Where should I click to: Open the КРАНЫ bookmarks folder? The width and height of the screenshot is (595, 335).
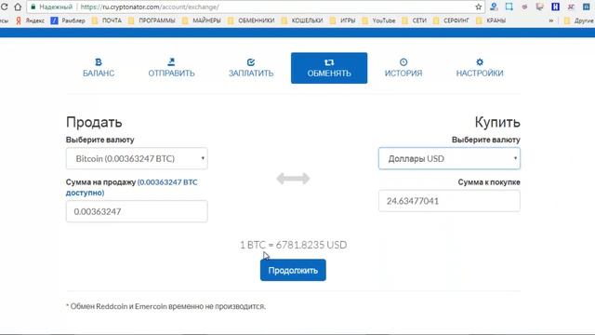tap(491, 20)
